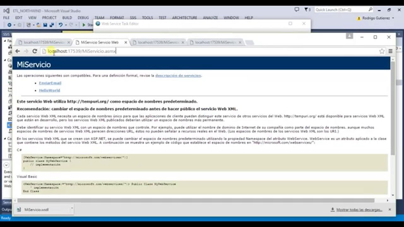Click the browser back arrow
The height and width of the screenshot is (227, 404).
[18, 51]
